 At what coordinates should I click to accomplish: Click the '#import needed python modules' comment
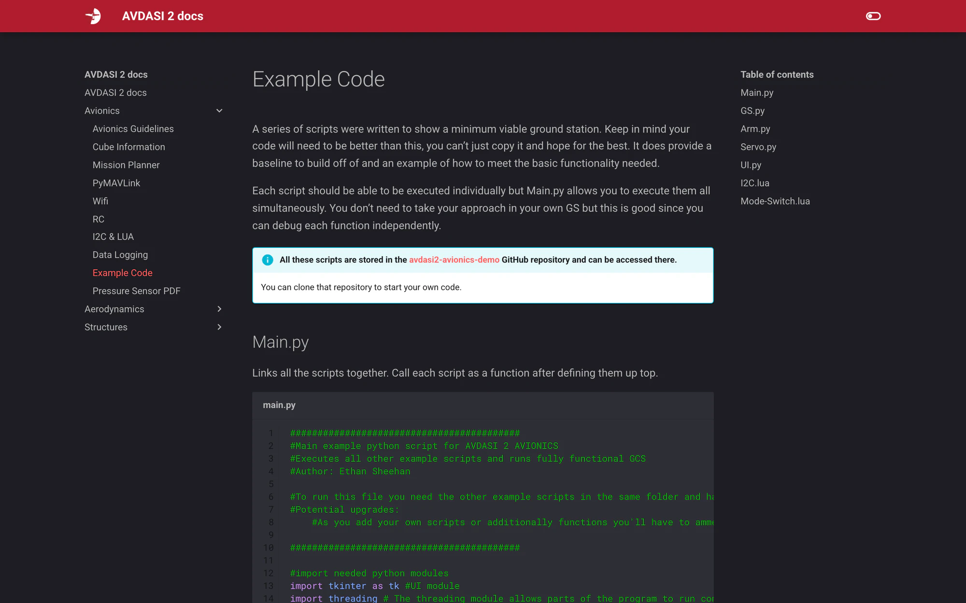coord(369,574)
